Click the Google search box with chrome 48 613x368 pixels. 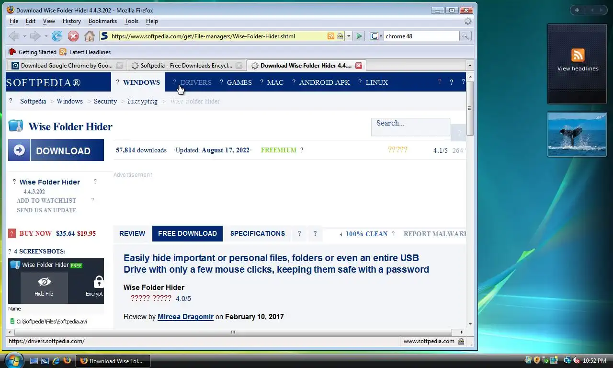[421, 36]
